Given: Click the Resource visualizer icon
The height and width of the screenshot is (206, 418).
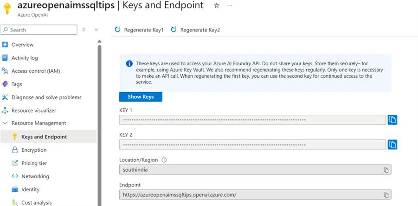Looking at the screenshot, I should [x=5, y=110].
